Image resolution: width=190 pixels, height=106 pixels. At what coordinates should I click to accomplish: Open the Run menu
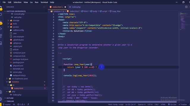coord(37,2)
